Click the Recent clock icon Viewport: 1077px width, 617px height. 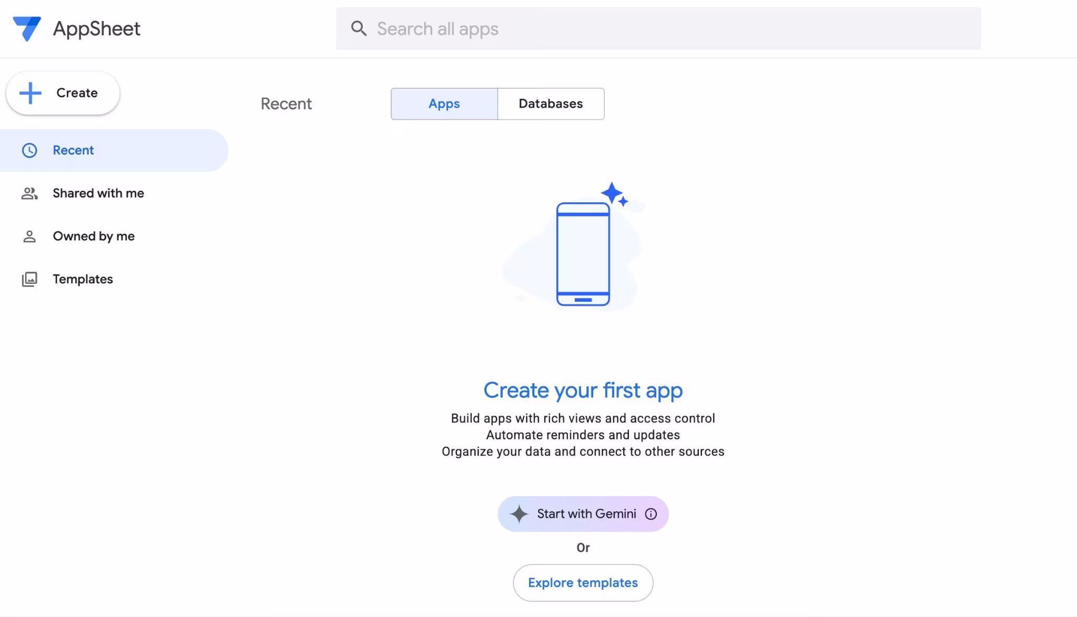29,150
